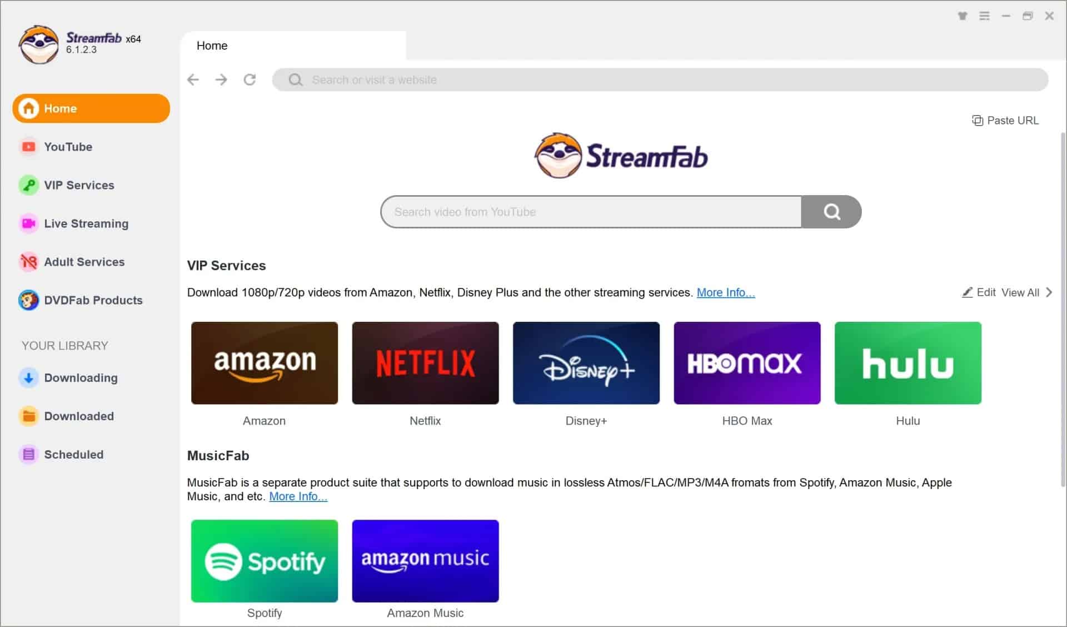Select the YouTube sidebar icon

point(28,146)
